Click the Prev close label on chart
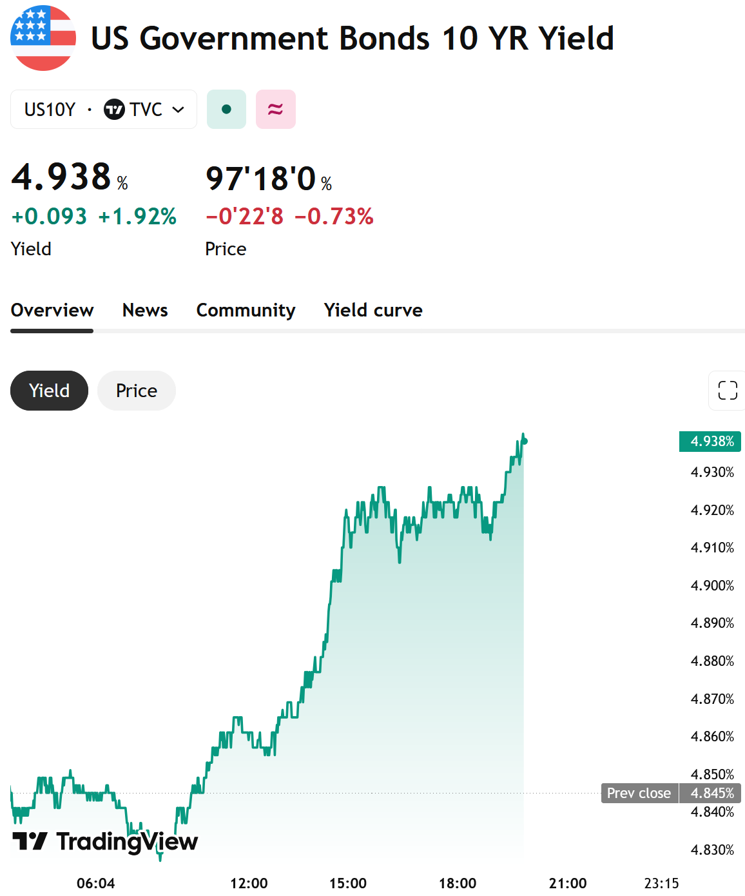This screenshot has height=896, width=745. [x=639, y=793]
